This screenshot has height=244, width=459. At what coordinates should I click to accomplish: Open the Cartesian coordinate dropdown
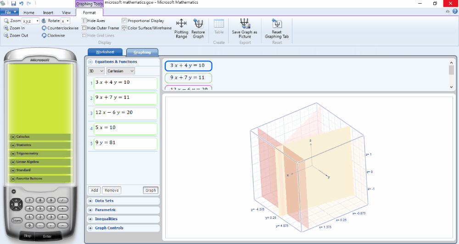pyautogui.click(x=121, y=71)
